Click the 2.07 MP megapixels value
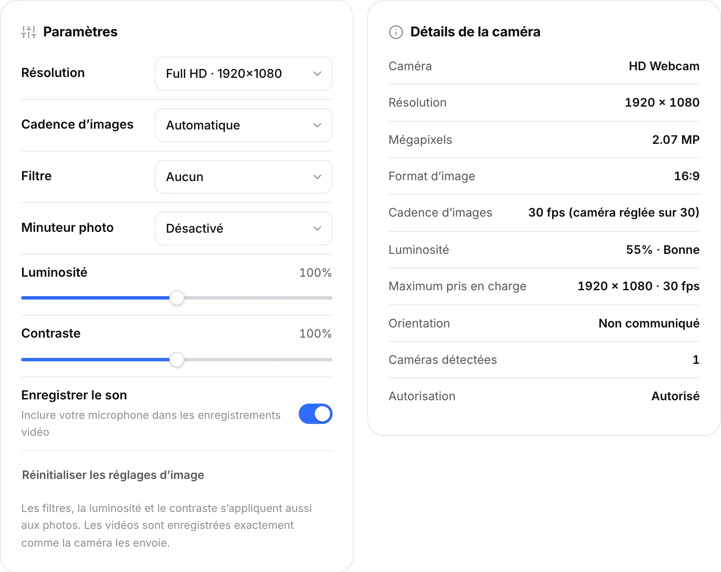Image resolution: width=721 pixels, height=572 pixels. coord(676,140)
